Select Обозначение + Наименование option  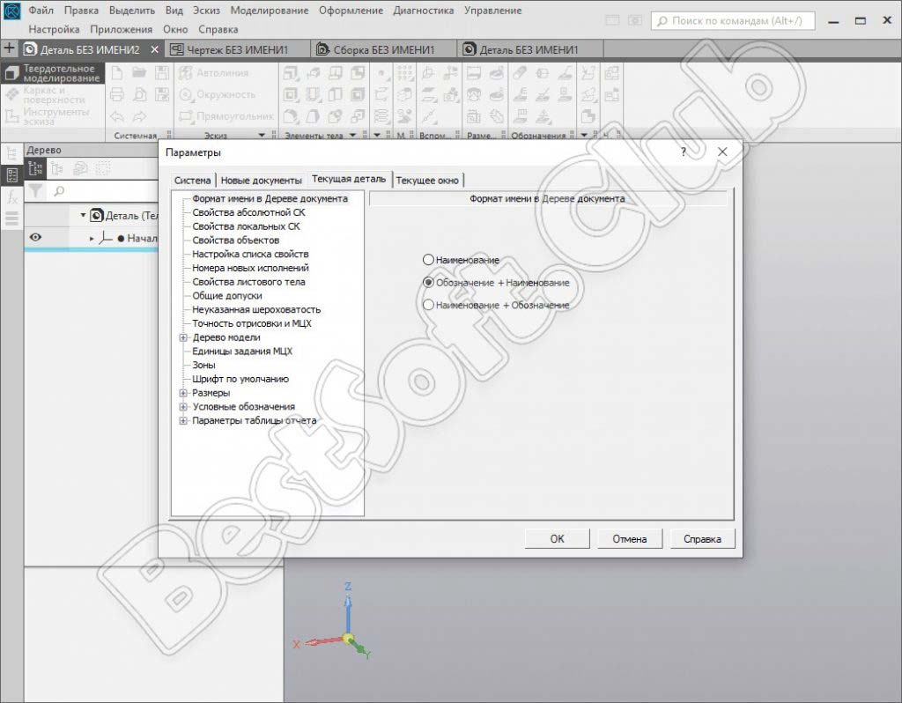(x=429, y=283)
